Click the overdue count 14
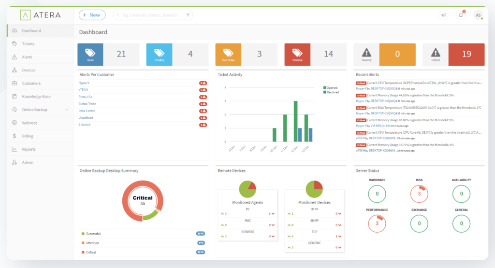Image resolution: width=495 pixels, height=268 pixels. pyautogui.click(x=329, y=54)
